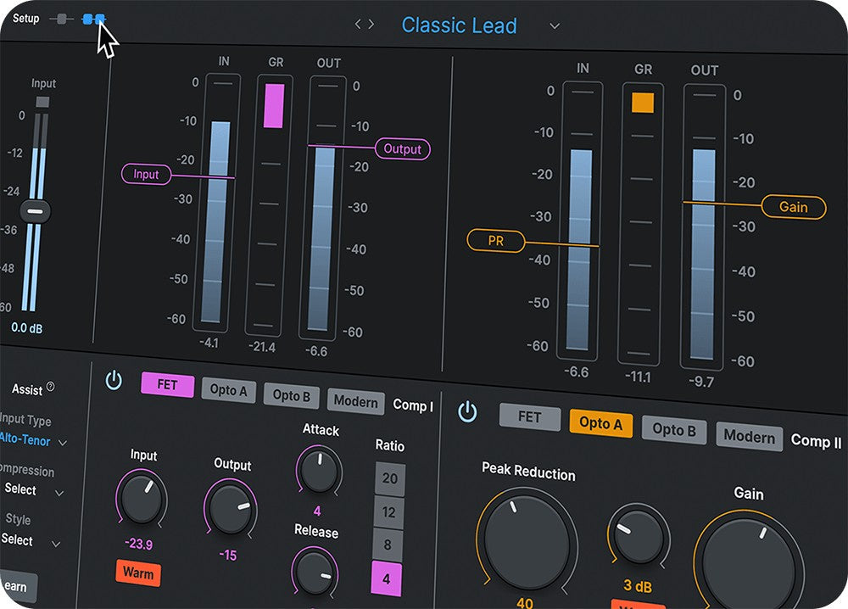Click the Release knob
Screen dimensions: 848x609
point(315,573)
